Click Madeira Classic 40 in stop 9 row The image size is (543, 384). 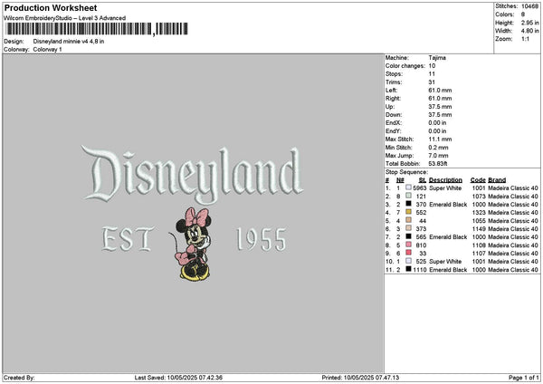pos(513,254)
